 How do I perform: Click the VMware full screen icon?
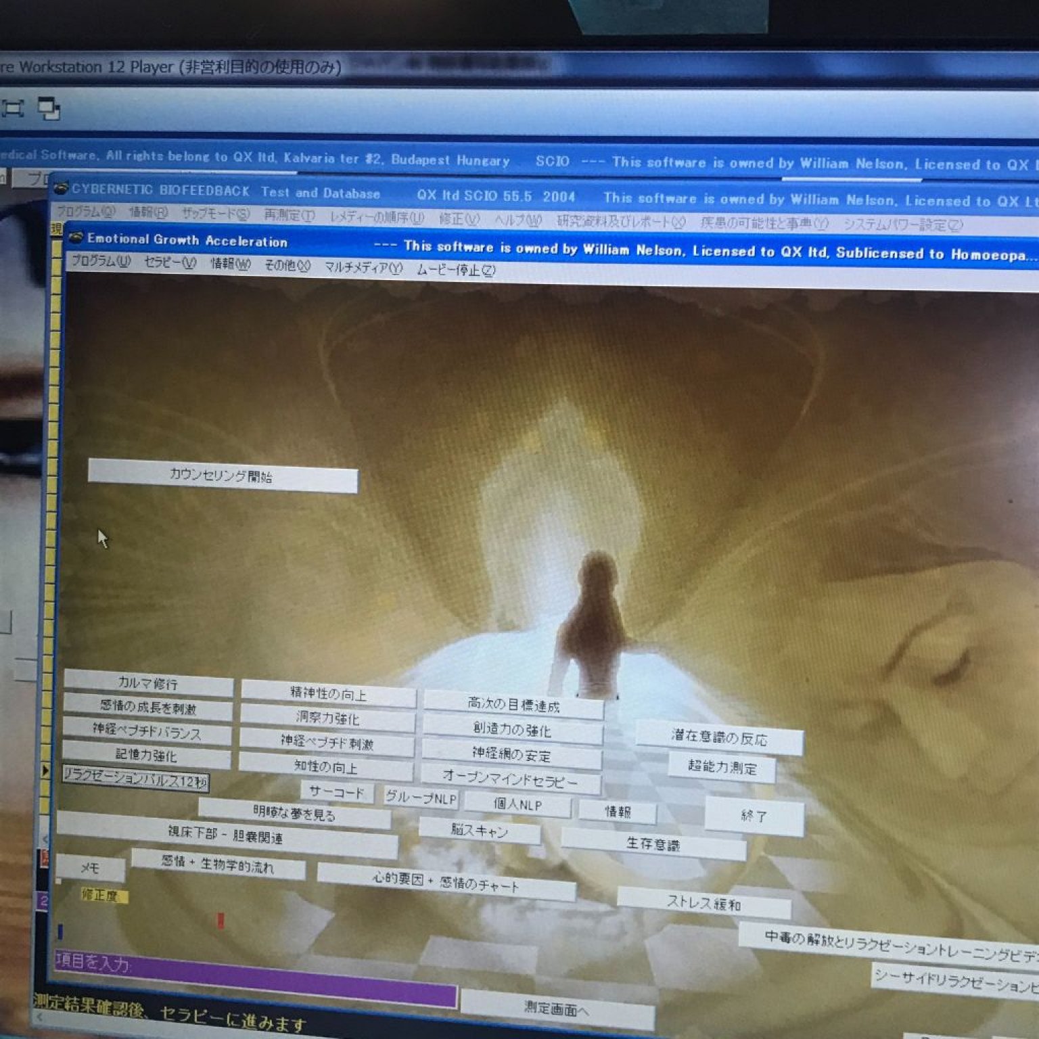point(13,108)
